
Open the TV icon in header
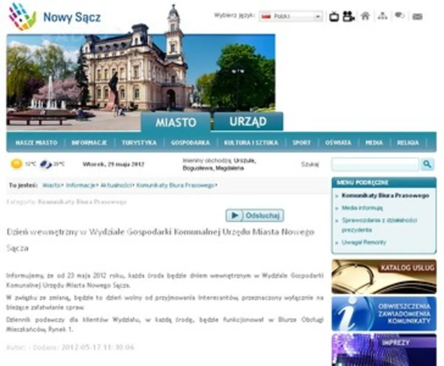coord(334,17)
